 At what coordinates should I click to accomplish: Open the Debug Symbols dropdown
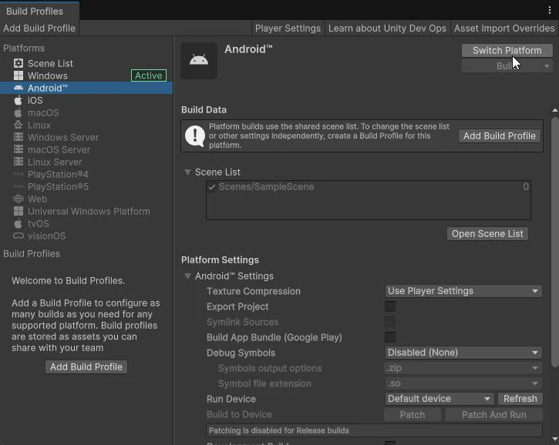click(x=463, y=353)
